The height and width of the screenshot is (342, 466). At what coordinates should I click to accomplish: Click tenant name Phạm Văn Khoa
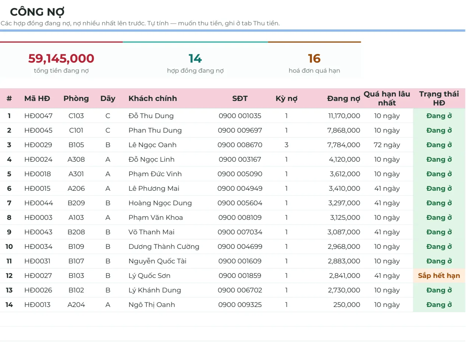(156, 218)
